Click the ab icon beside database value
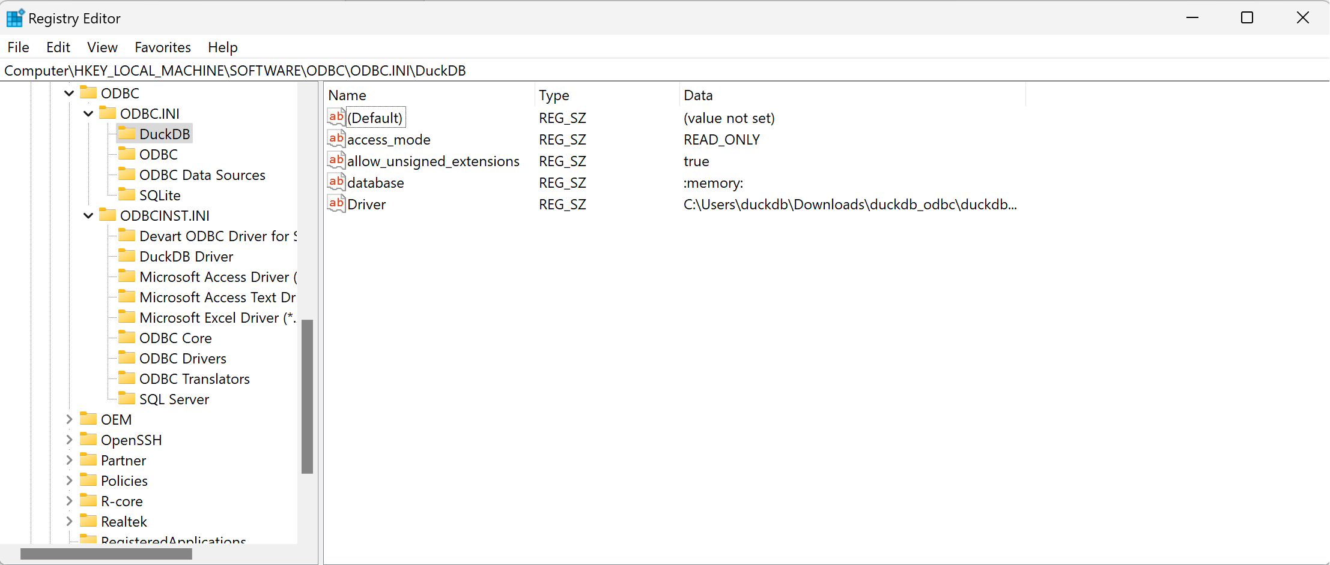Image resolution: width=1330 pixels, height=565 pixels. pyautogui.click(x=336, y=181)
